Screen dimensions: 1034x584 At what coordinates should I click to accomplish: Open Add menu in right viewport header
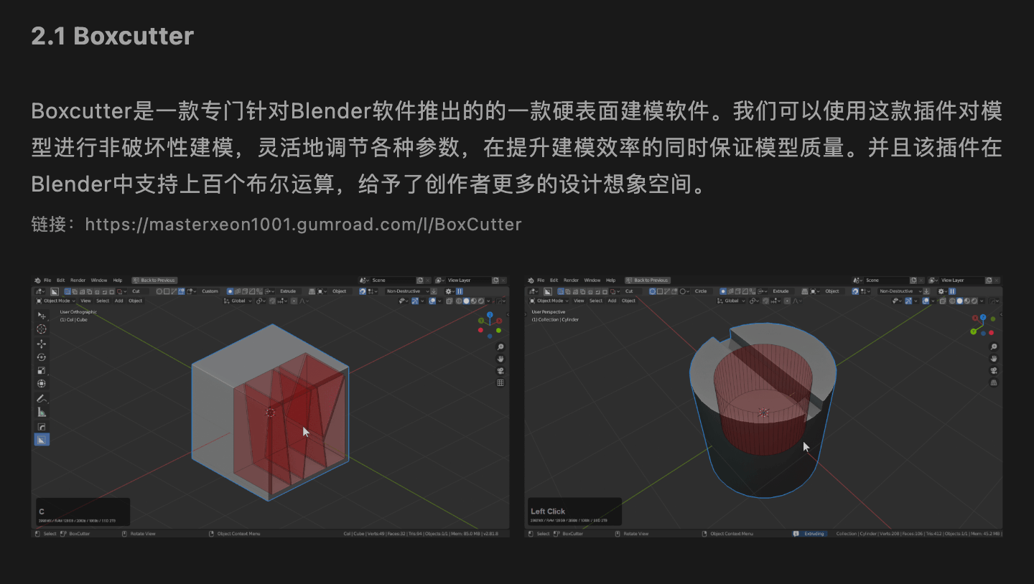point(612,301)
